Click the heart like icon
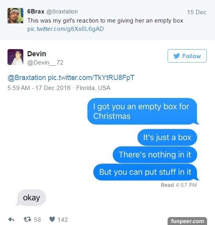 click(x=52, y=219)
